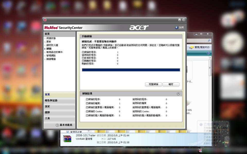Confirm with the 確定 button

click(x=171, y=84)
